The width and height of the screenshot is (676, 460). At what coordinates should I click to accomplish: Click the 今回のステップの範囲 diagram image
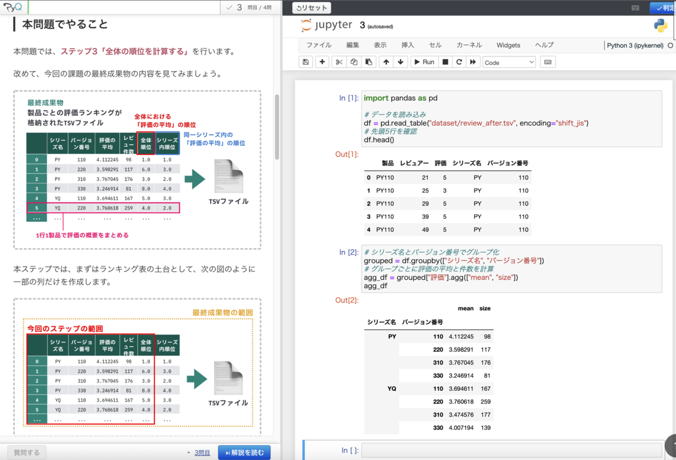click(x=137, y=367)
